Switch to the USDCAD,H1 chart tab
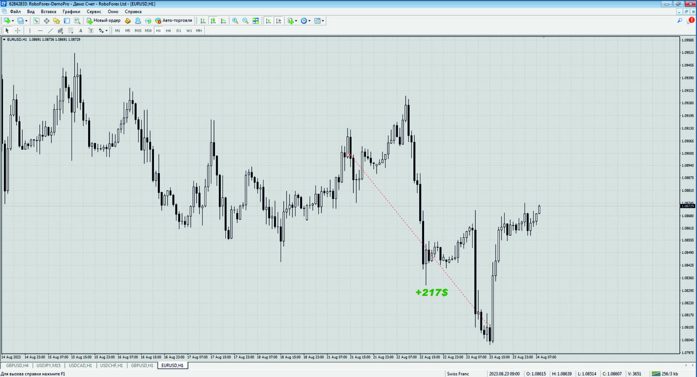Screen dimensions: 697x377 (x=81, y=366)
